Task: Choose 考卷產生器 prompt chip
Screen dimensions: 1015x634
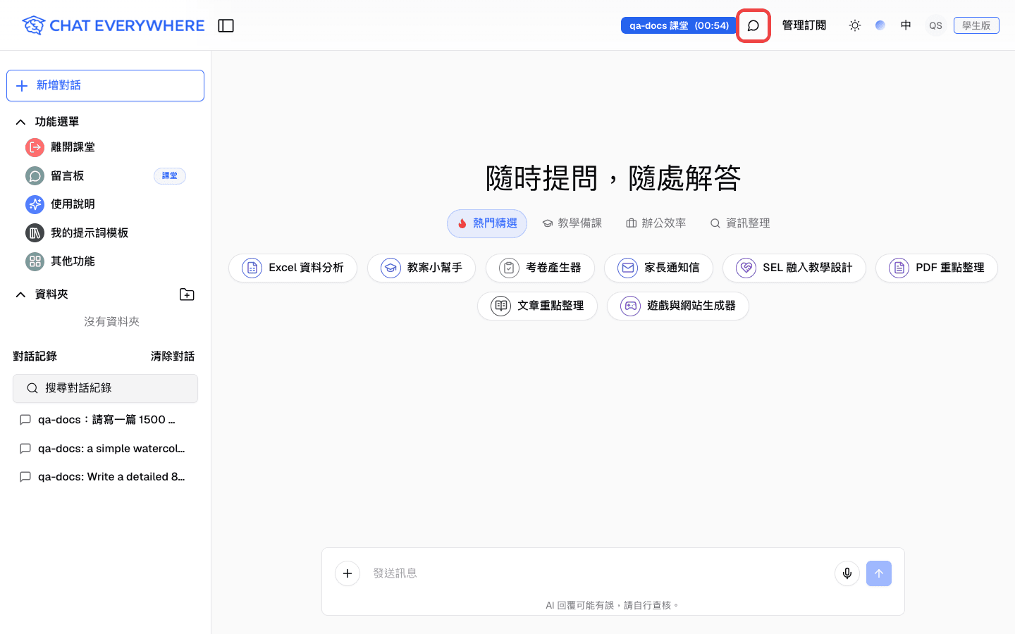Action: point(540,268)
